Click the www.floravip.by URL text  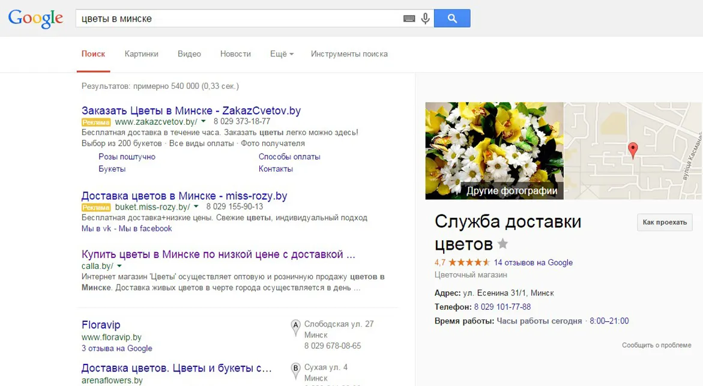coord(111,337)
